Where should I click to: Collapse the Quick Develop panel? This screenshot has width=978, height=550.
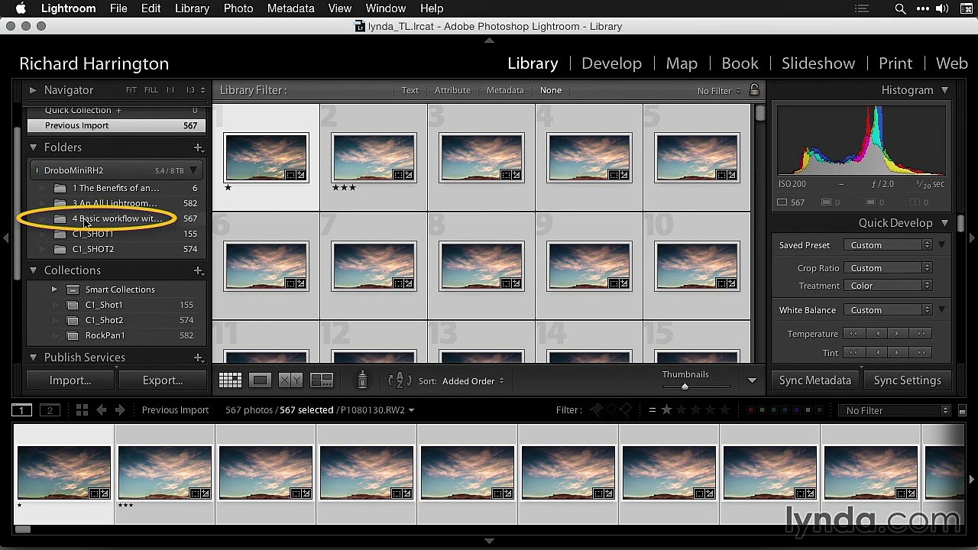tap(945, 223)
